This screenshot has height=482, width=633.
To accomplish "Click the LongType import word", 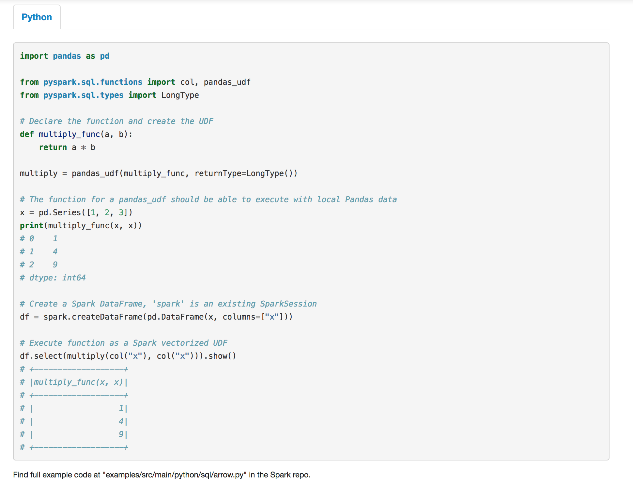I will click(180, 95).
